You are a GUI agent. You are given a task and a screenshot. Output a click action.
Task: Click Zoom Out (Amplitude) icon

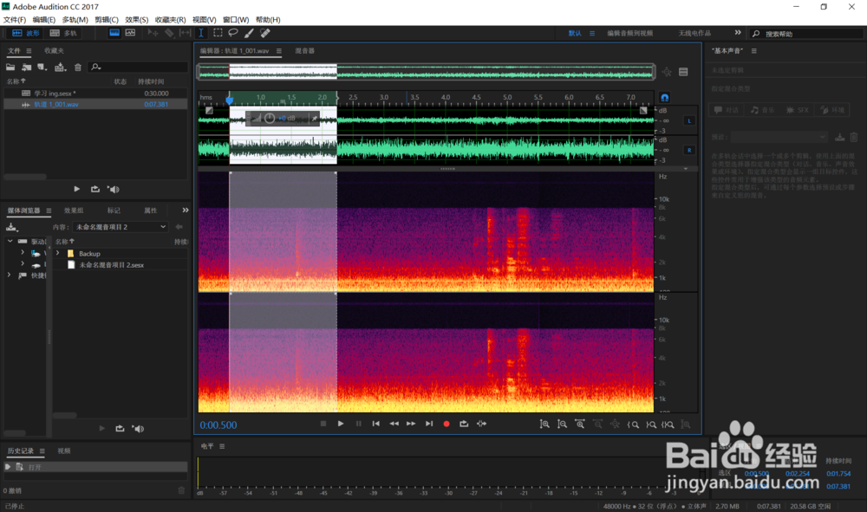pyautogui.click(x=563, y=425)
